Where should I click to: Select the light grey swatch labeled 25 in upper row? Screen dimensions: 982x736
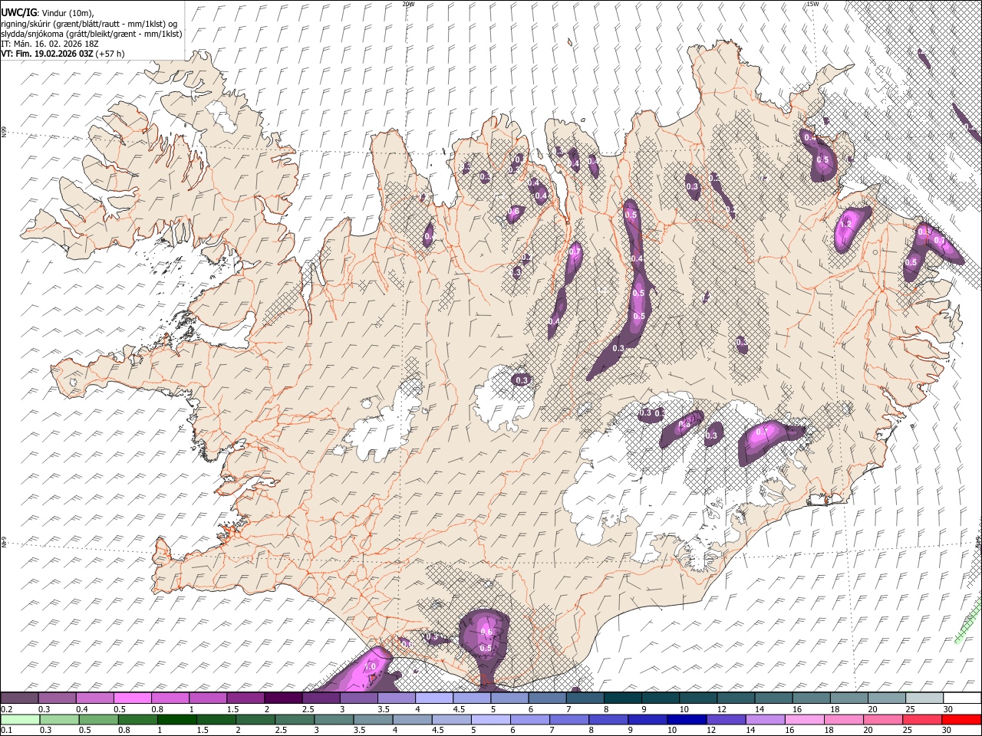tap(924, 698)
